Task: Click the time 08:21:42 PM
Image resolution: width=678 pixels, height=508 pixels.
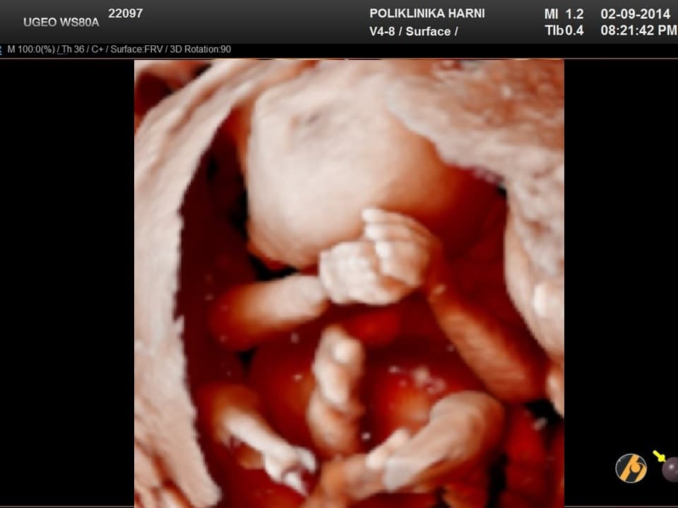Action: [638, 30]
